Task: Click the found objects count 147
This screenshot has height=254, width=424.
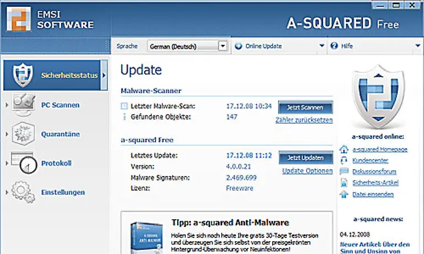Action: (232, 117)
